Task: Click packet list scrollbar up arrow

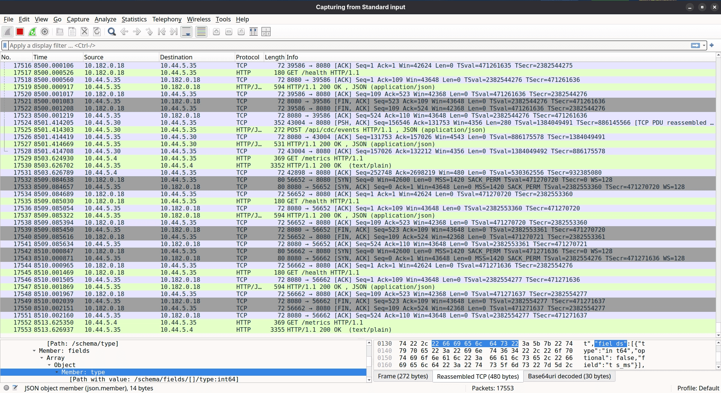Action: click(718, 56)
